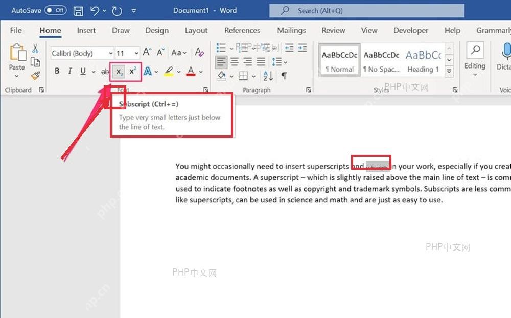Justify the paragraph text
Viewport: 511px width, 318px height.
click(x=261, y=62)
